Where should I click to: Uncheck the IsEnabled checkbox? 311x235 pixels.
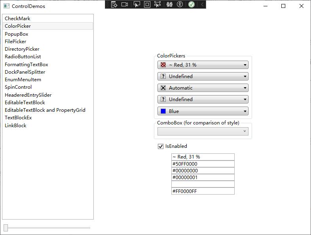tap(161, 146)
